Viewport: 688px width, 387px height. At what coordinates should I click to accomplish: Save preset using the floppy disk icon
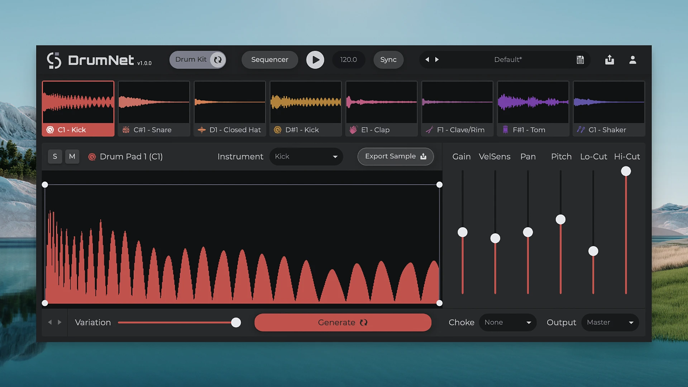click(580, 60)
